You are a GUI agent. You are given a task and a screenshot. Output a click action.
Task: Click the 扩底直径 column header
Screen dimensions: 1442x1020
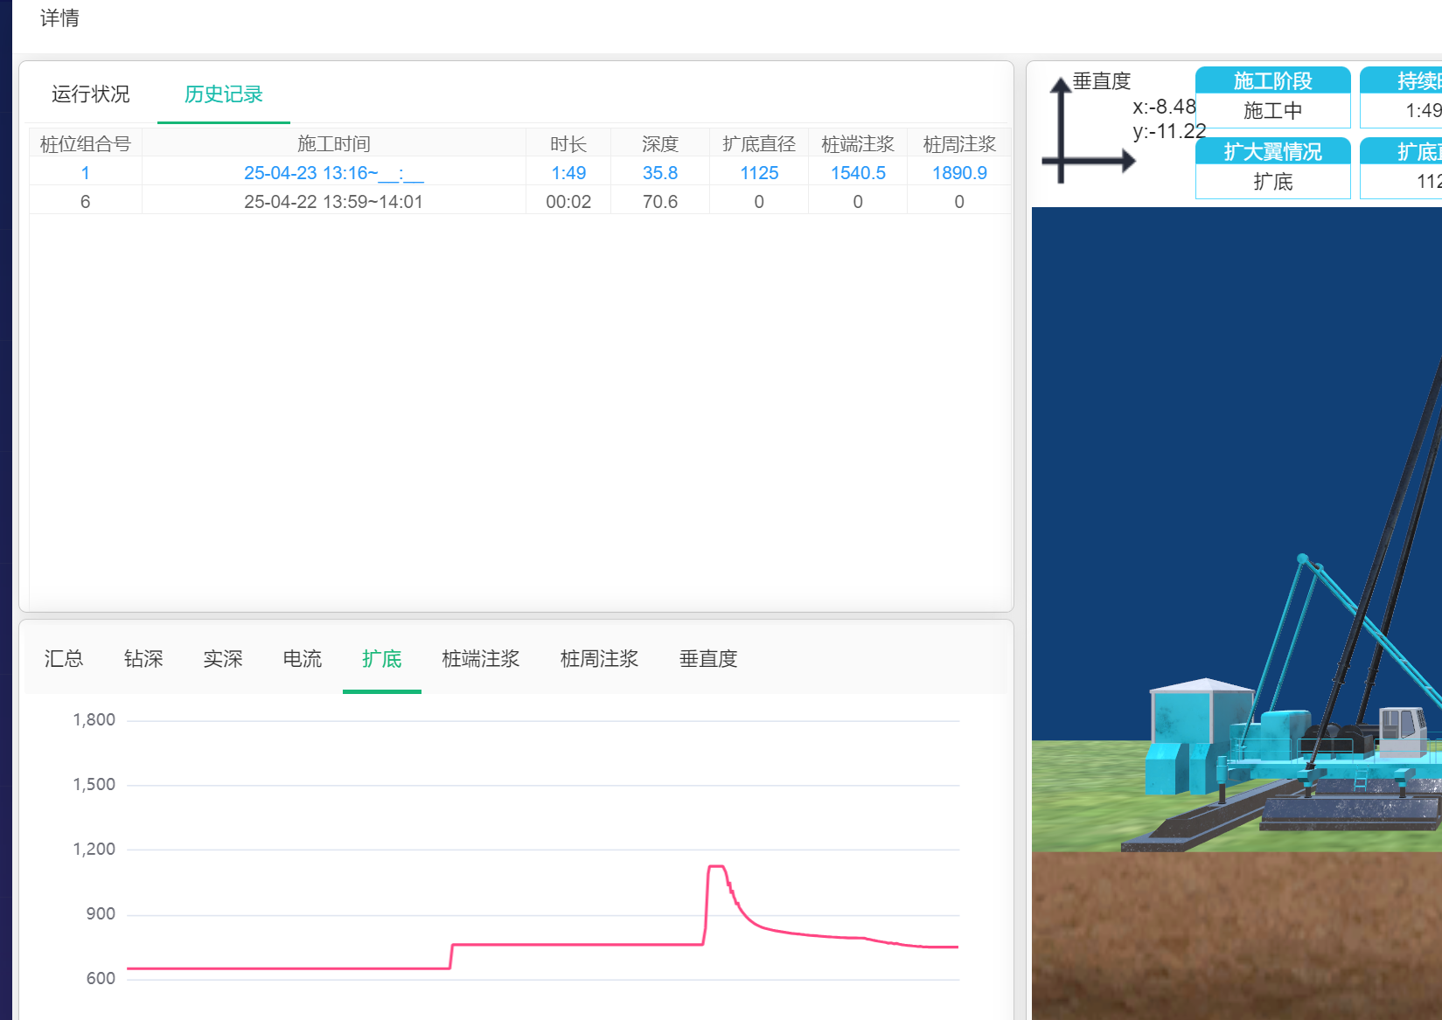point(758,144)
